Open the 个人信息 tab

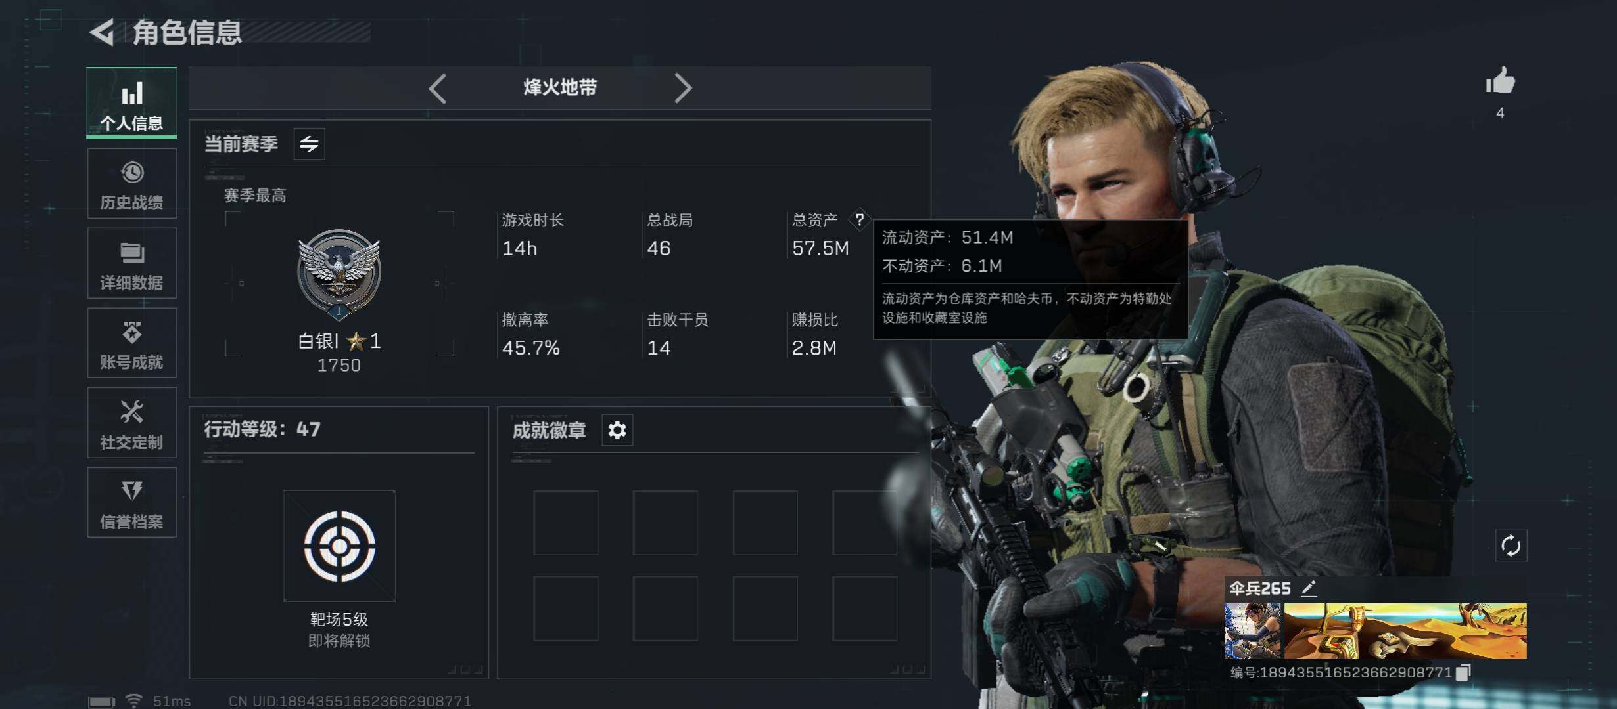click(131, 102)
